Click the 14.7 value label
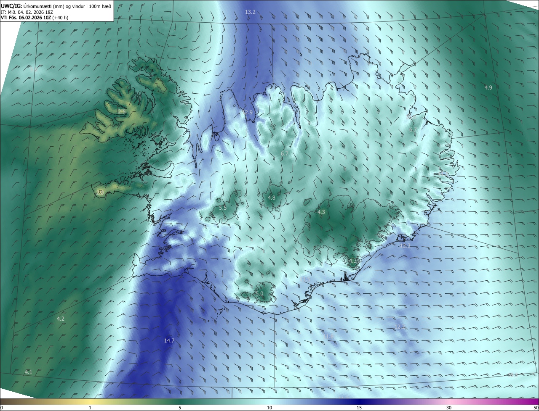This screenshot has width=539, height=411. click(169, 341)
